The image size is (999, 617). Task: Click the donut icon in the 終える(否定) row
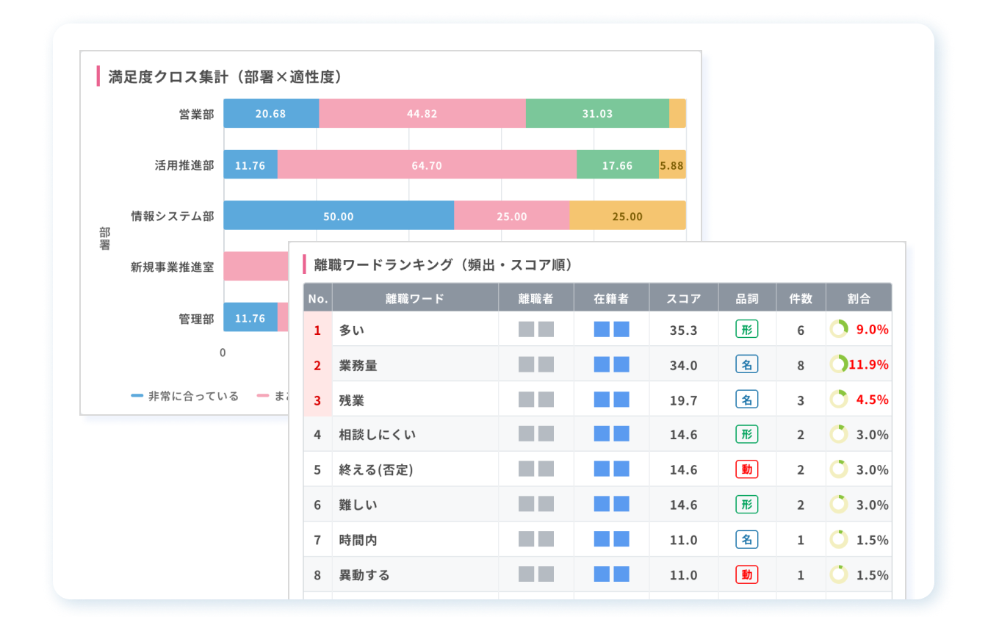(x=839, y=469)
